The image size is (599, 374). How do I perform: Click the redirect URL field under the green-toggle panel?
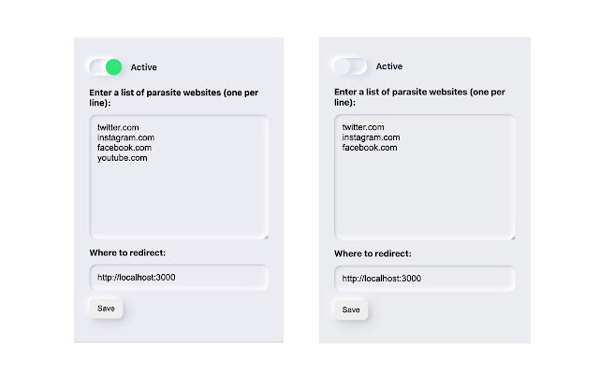click(x=179, y=277)
